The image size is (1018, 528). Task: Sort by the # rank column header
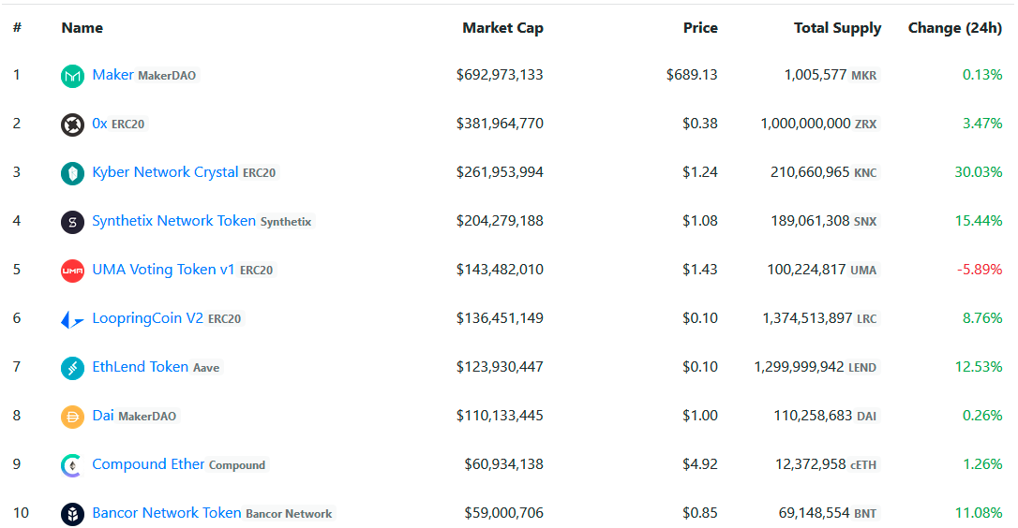17,28
